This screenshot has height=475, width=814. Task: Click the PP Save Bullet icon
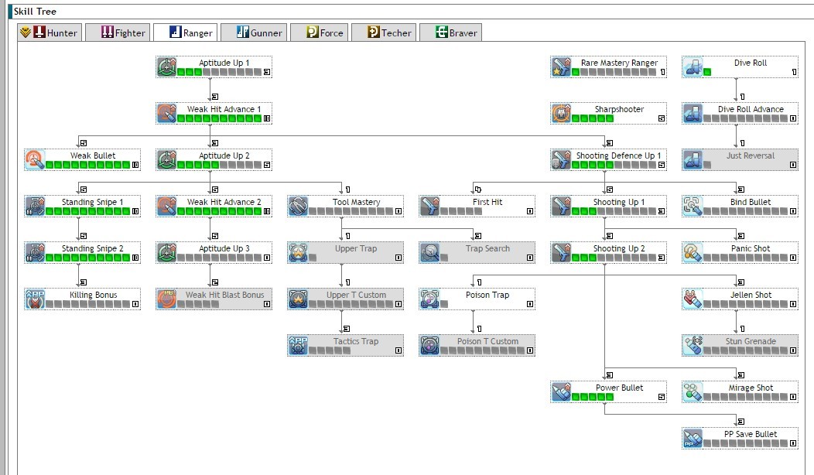tap(692, 438)
